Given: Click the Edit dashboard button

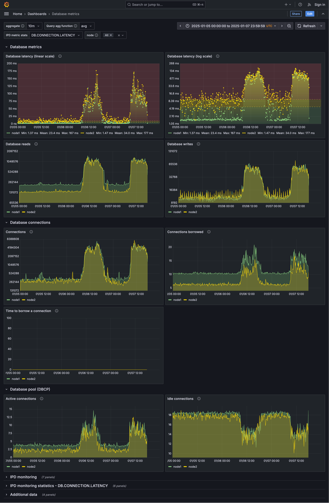Looking at the screenshot, I should click(x=310, y=14).
